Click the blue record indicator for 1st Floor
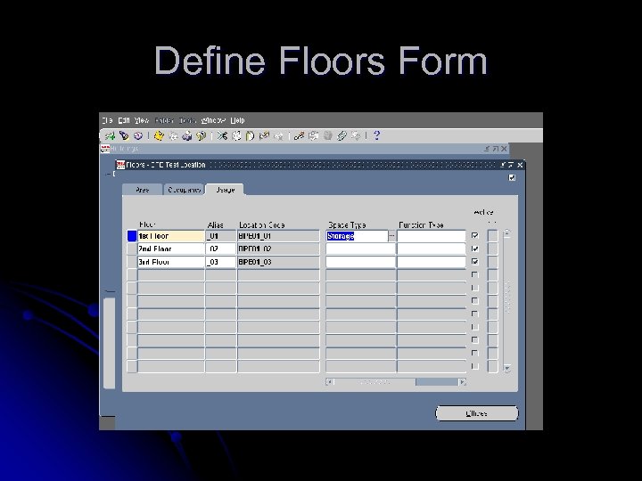 (x=132, y=236)
